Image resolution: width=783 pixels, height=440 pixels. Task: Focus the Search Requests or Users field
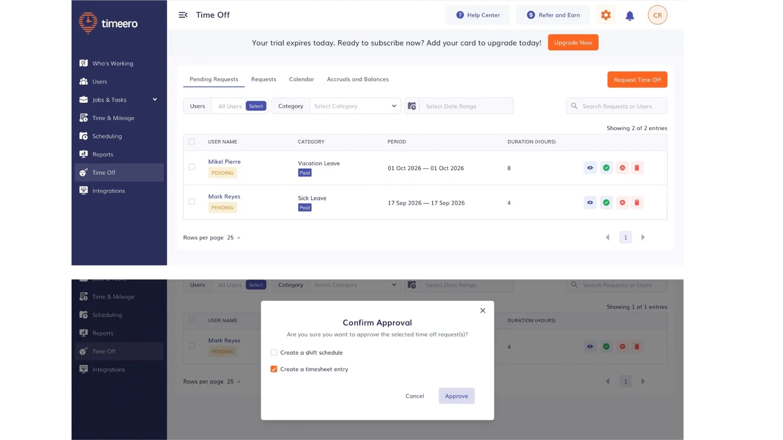pos(617,106)
